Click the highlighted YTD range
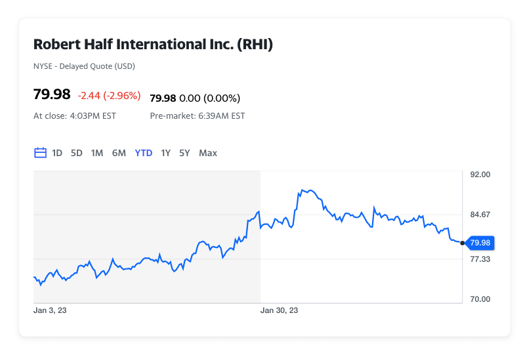This screenshot has width=523, height=353. [144, 153]
